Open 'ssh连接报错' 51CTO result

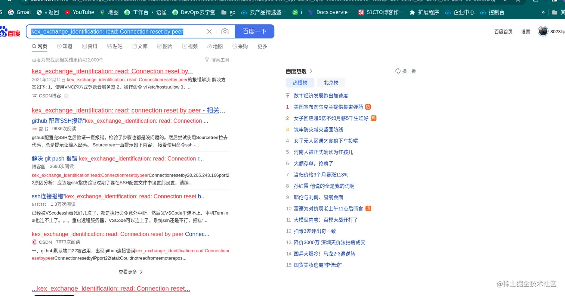tap(119, 196)
